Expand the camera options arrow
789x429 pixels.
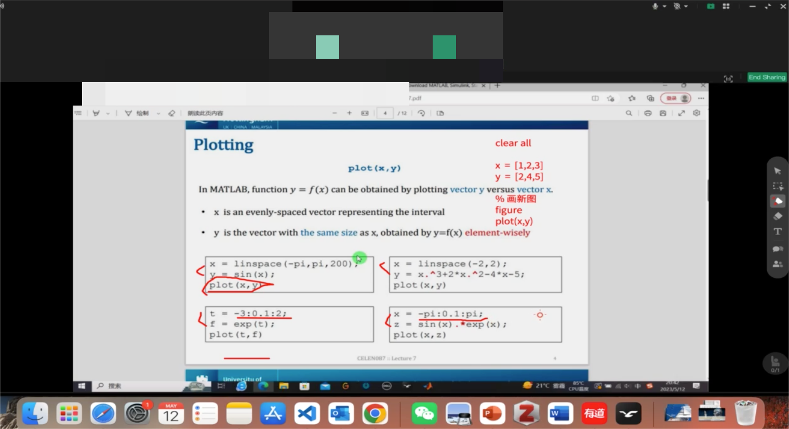pyautogui.click(x=686, y=6)
